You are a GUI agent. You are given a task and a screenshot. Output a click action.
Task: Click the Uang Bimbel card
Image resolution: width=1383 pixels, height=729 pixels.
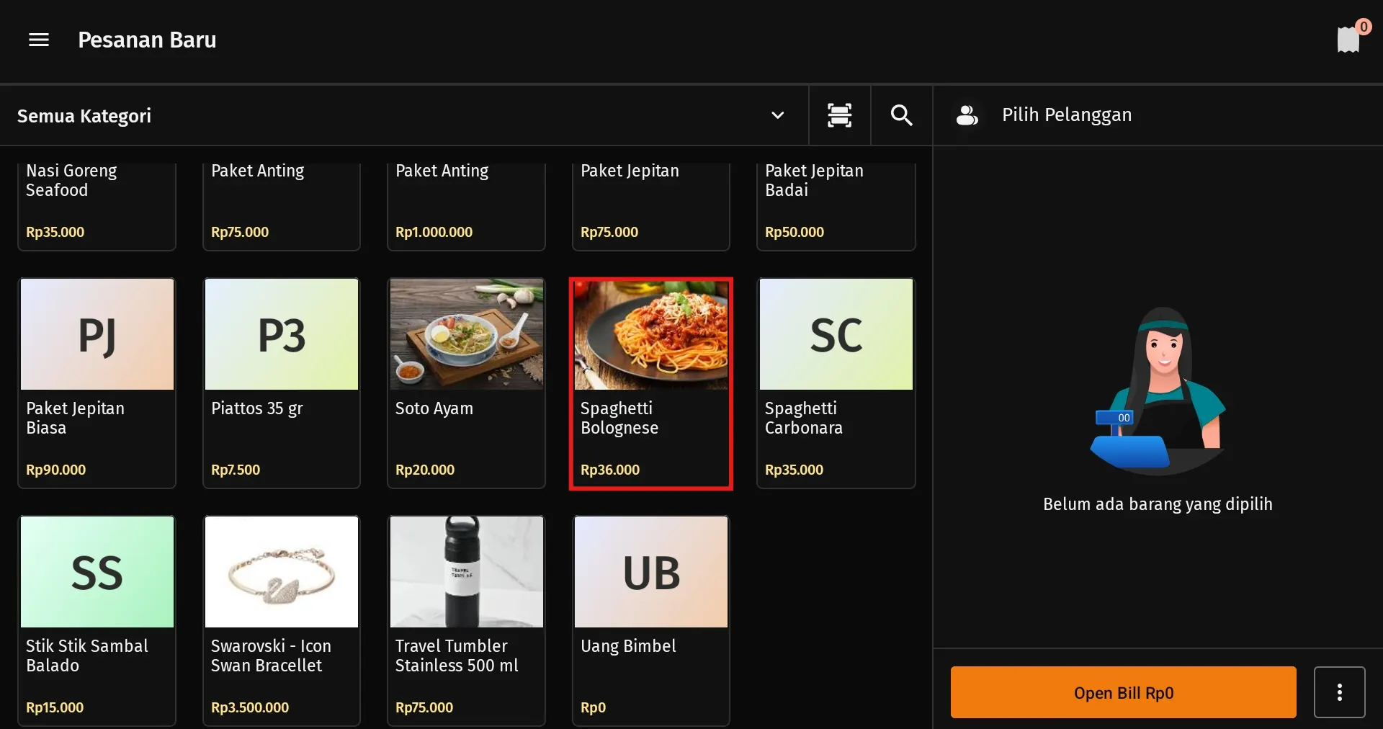pyautogui.click(x=650, y=620)
